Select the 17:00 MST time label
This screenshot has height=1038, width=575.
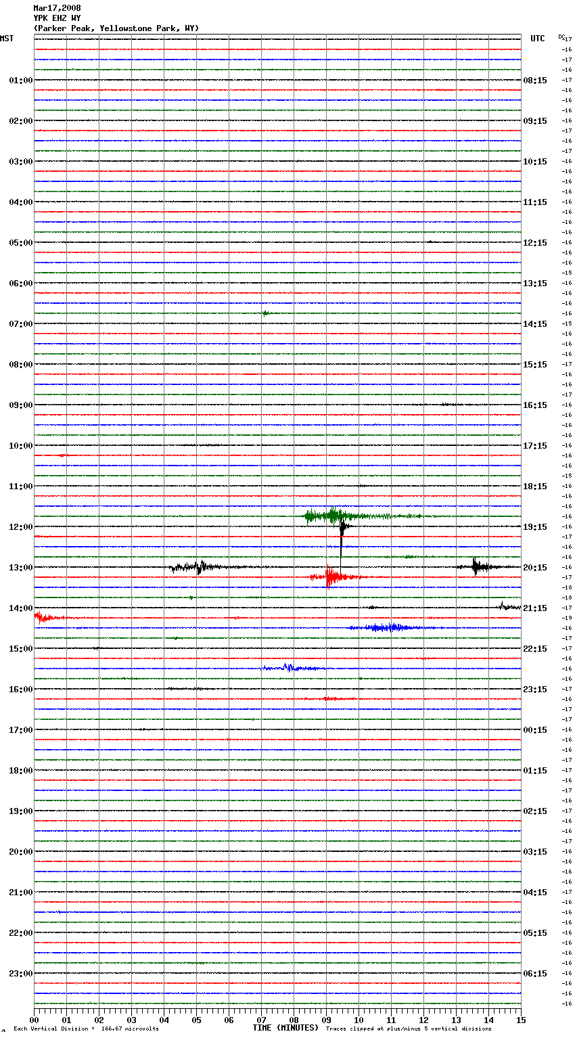[x=21, y=730]
